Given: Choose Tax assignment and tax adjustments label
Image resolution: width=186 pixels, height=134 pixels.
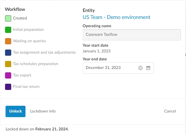Looking at the screenshot, I should coord(44,52).
